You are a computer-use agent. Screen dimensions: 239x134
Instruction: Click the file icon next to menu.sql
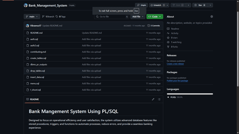tap(28, 83)
